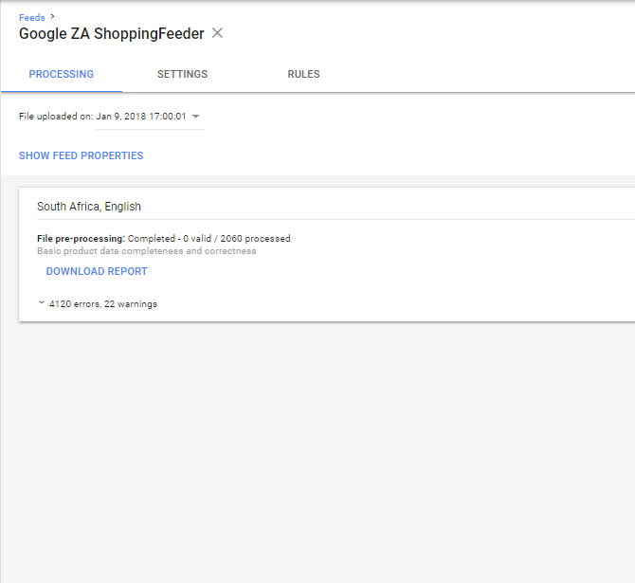Open the Rules tab

303,74
